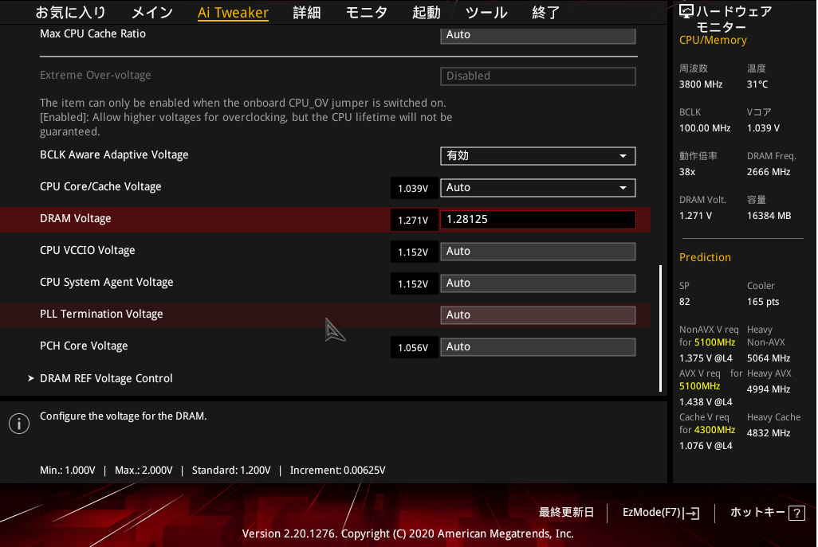Image resolution: width=818 pixels, height=547 pixels.
Task: Open the 起動 (Boot) tab
Action: pyautogui.click(x=427, y=13)
